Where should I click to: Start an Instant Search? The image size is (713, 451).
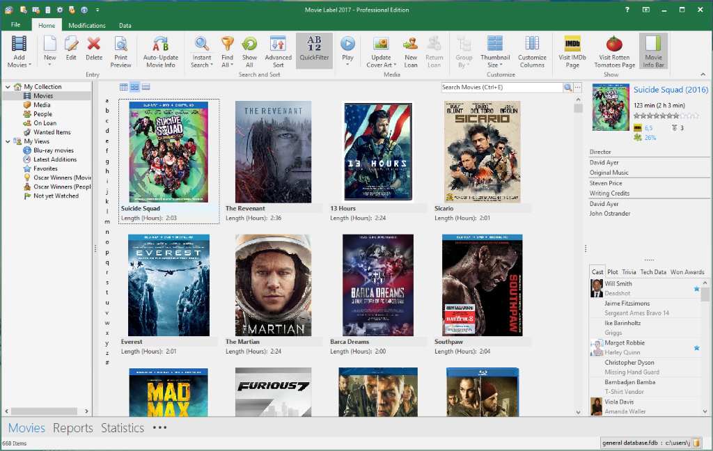[x=202, y=52]
